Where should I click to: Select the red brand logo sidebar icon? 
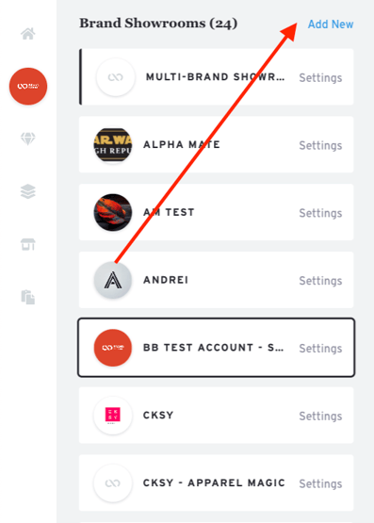[x=28, y=87]
